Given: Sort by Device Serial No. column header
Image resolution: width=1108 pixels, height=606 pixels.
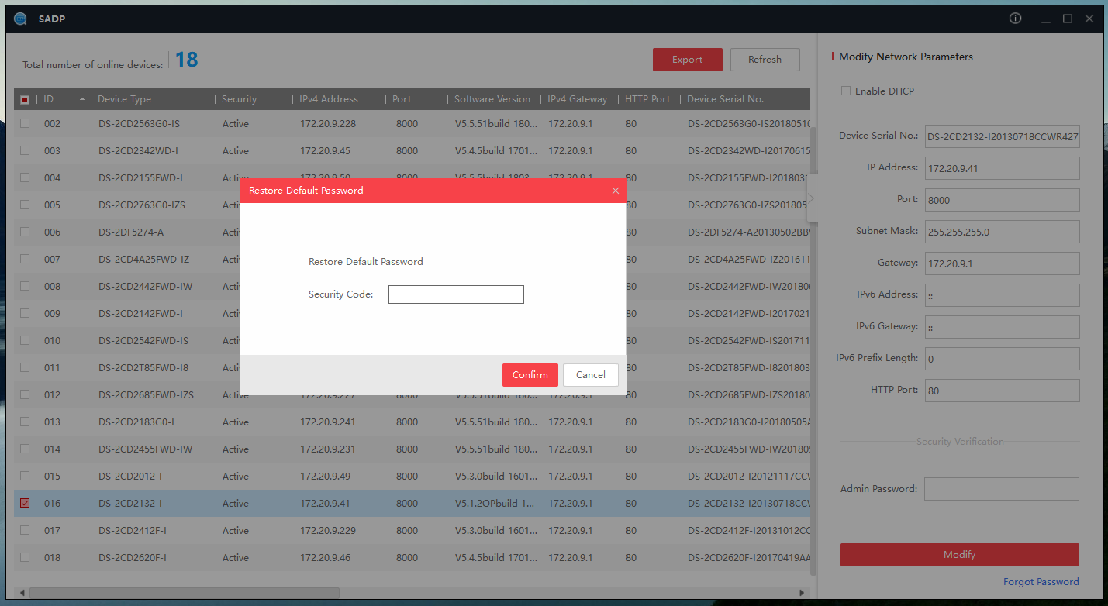Looking at the screenshot, I should tap(725, 99).
